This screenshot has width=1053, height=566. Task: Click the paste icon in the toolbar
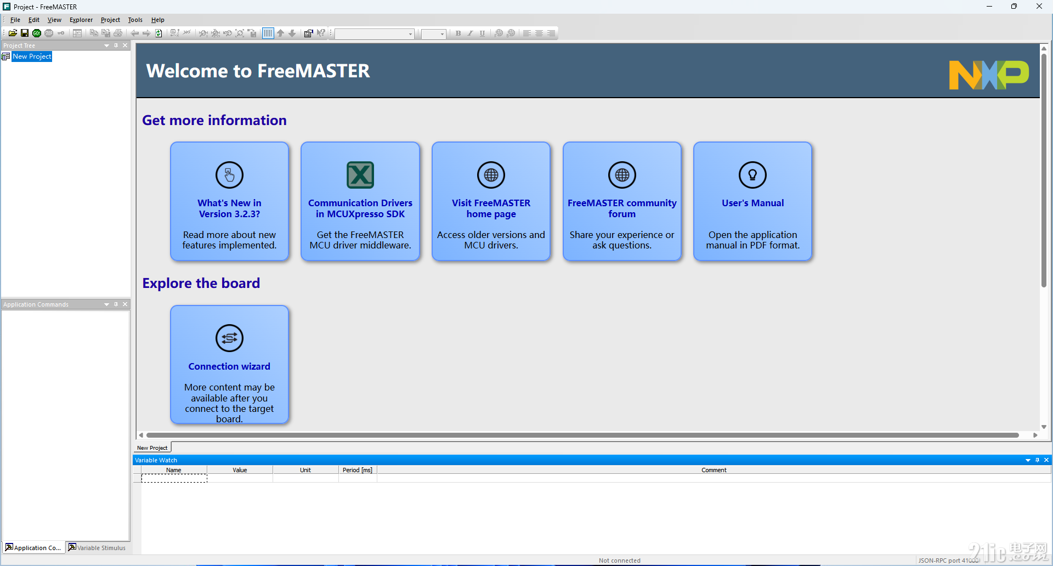[106, 33]
